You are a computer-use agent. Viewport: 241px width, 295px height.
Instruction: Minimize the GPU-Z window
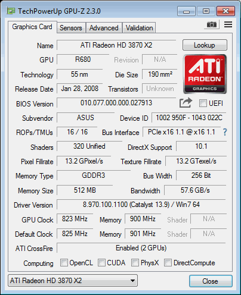click(x=186, y=11)
